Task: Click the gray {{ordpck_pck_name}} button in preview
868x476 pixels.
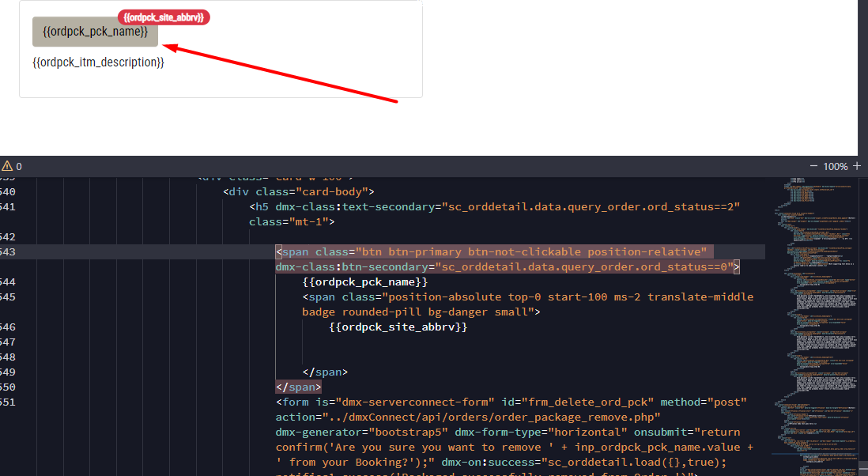Action: pos(95,32)
